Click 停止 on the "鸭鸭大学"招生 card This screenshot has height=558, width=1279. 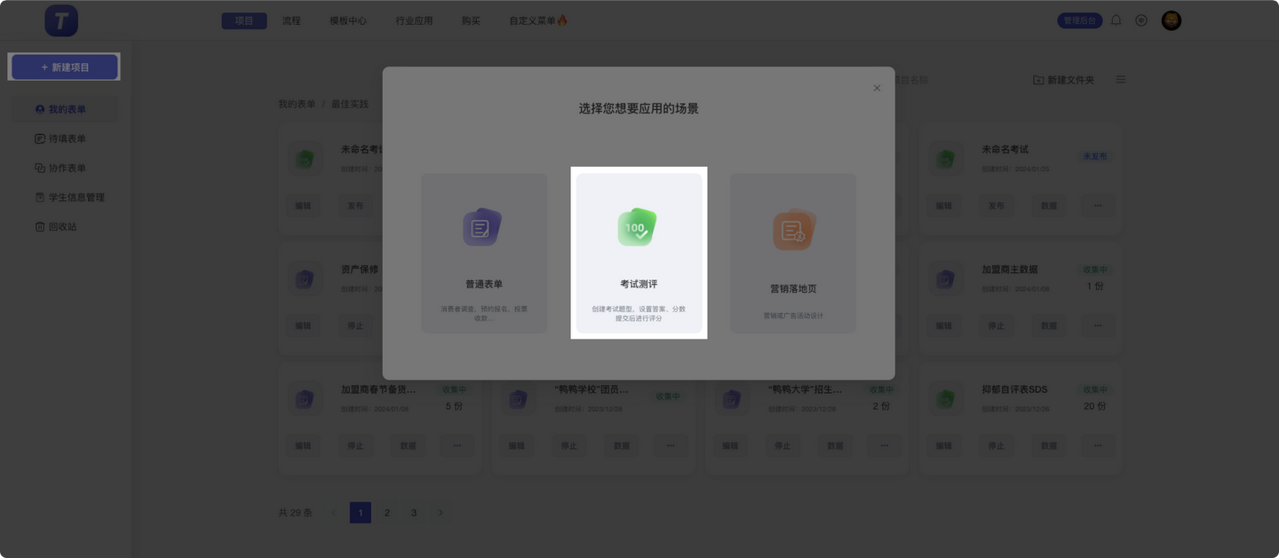click(782, 445)
